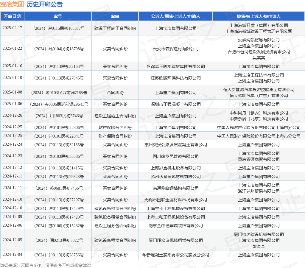Select the 案号 column header
The height and width of the screenshot is (268, 305).
(58, 16)
